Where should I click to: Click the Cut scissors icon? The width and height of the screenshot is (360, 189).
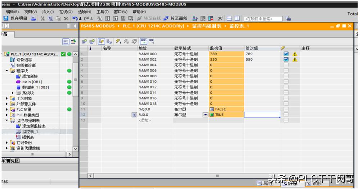click(x=42, y=18)
